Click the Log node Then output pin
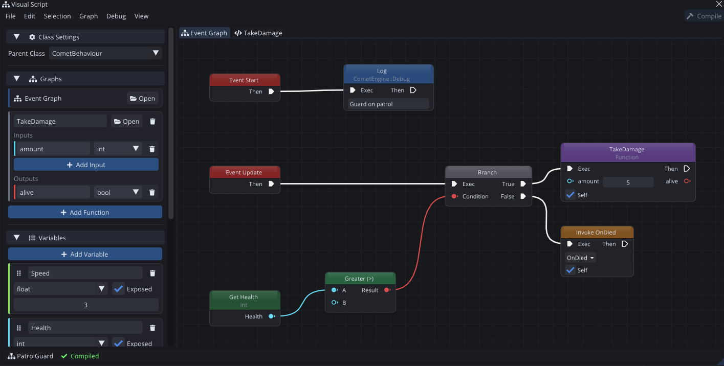724x366 pixels. [413, 90]
